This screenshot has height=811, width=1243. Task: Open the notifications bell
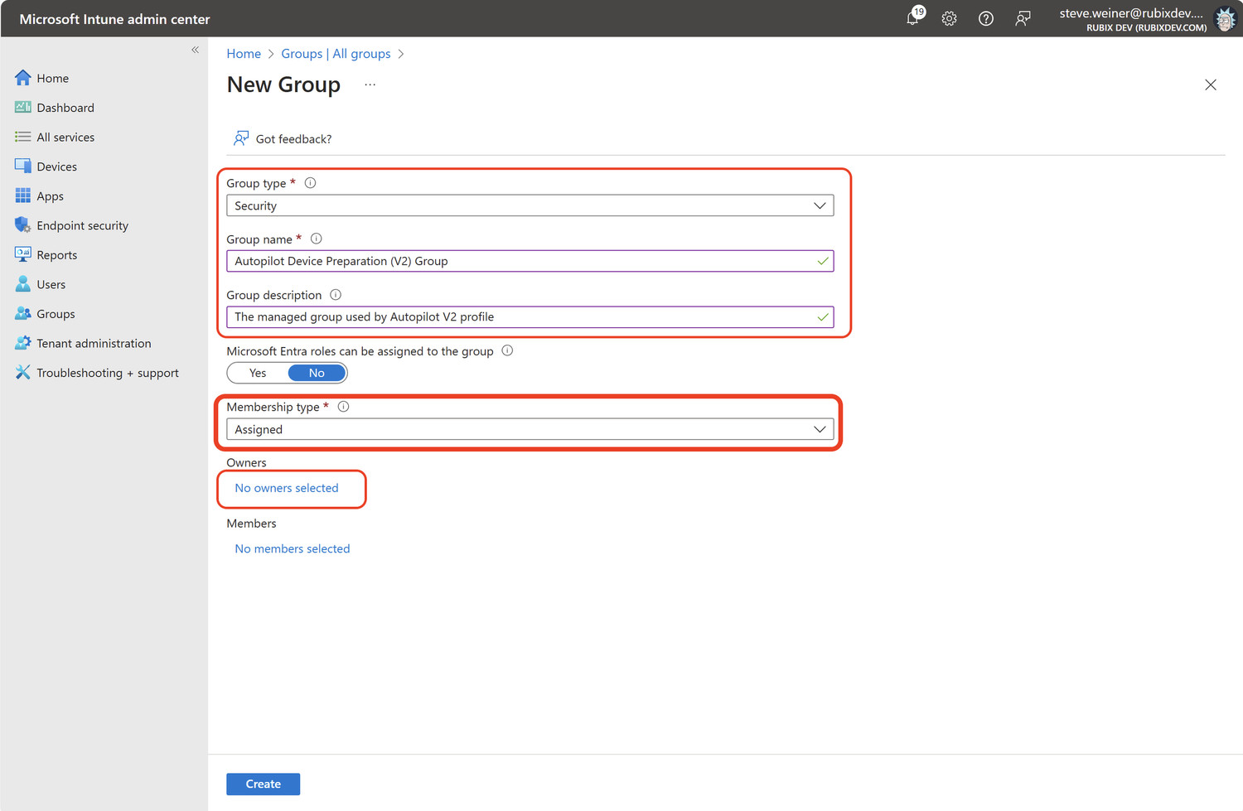(x=912, y=18)
